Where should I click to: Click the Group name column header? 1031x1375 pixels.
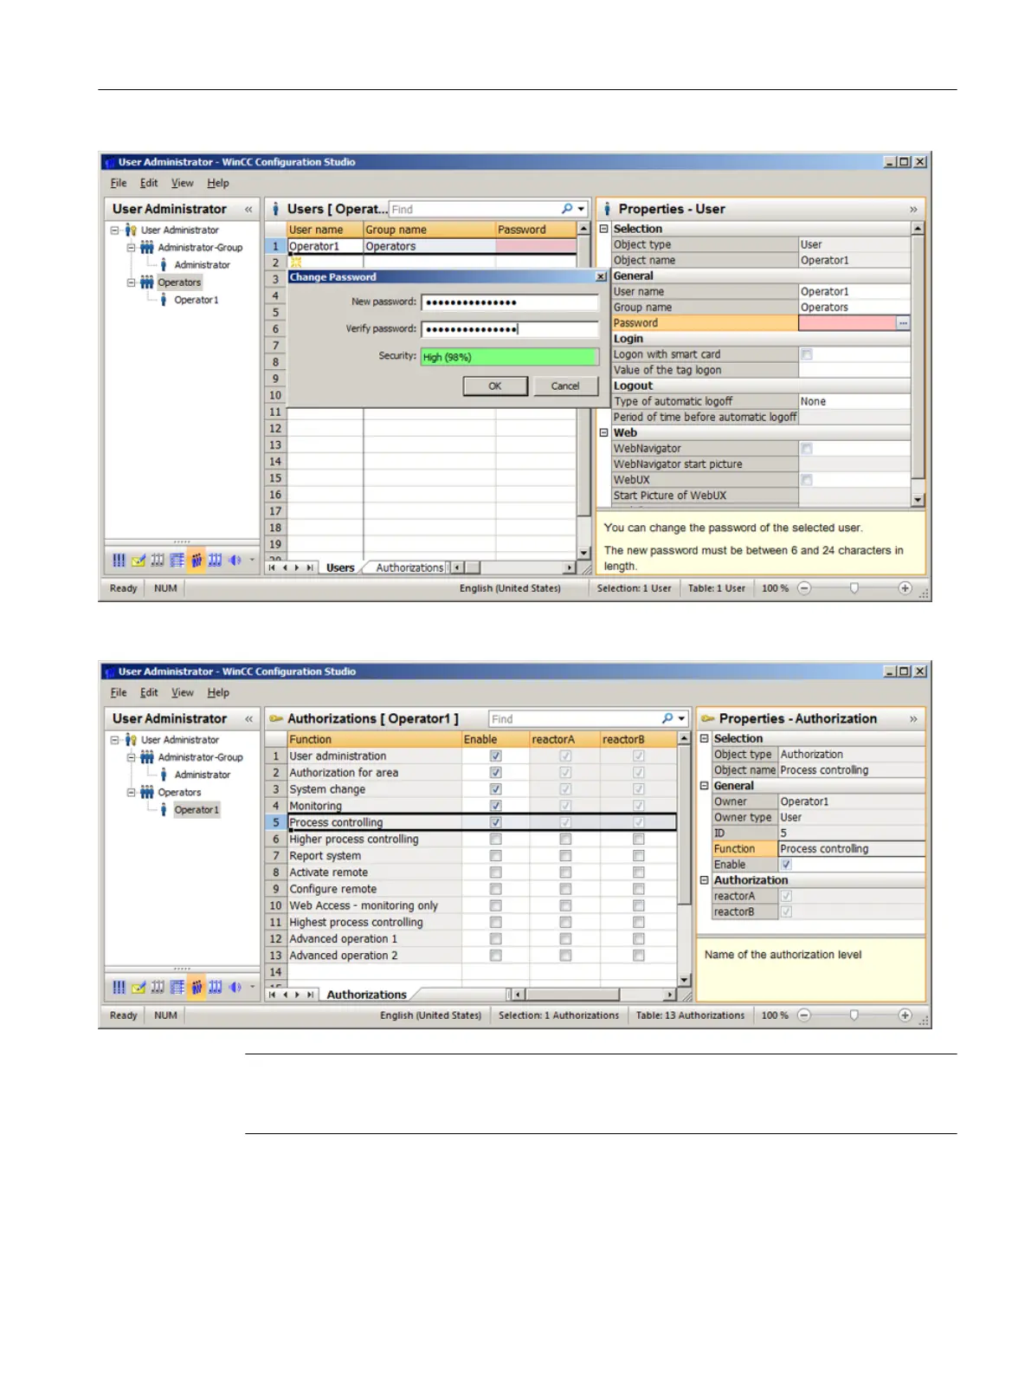(429, 230)
